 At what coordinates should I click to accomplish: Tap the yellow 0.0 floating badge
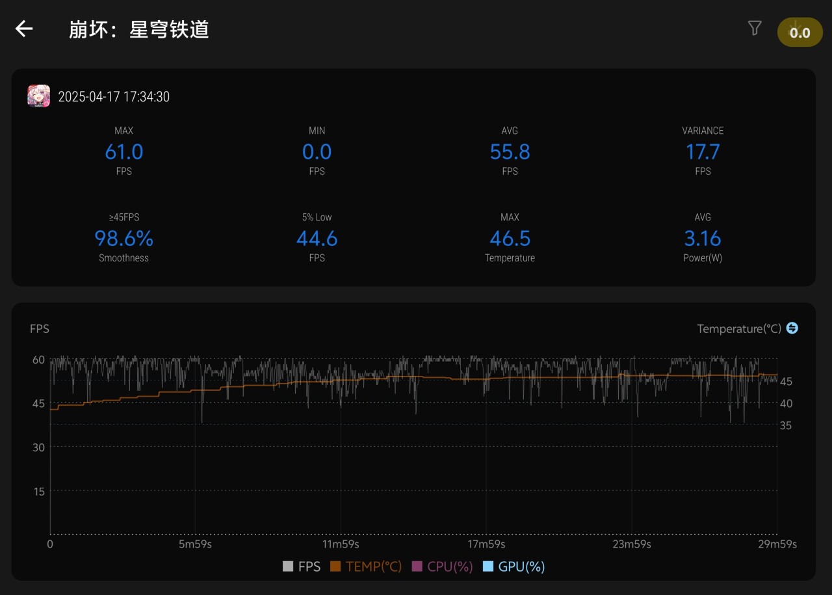point(799,33)
